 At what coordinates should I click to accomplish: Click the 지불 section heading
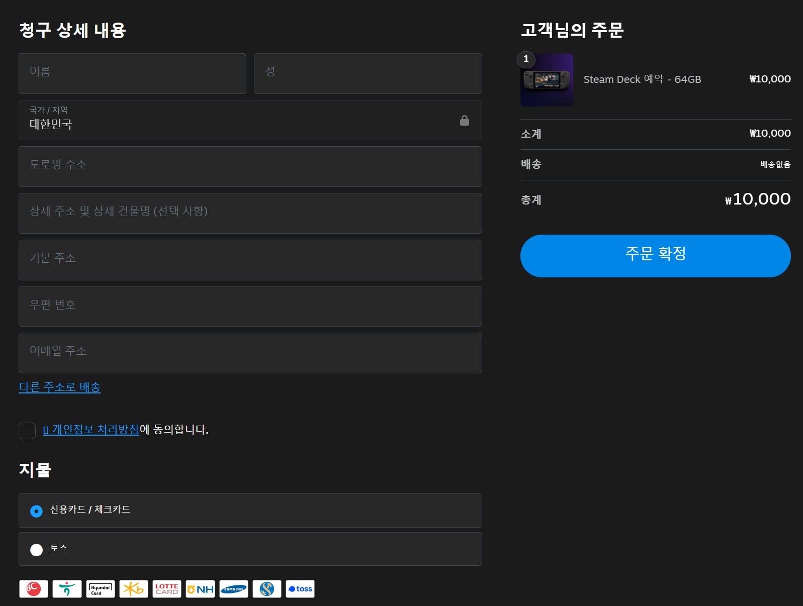tap(35, 470)
